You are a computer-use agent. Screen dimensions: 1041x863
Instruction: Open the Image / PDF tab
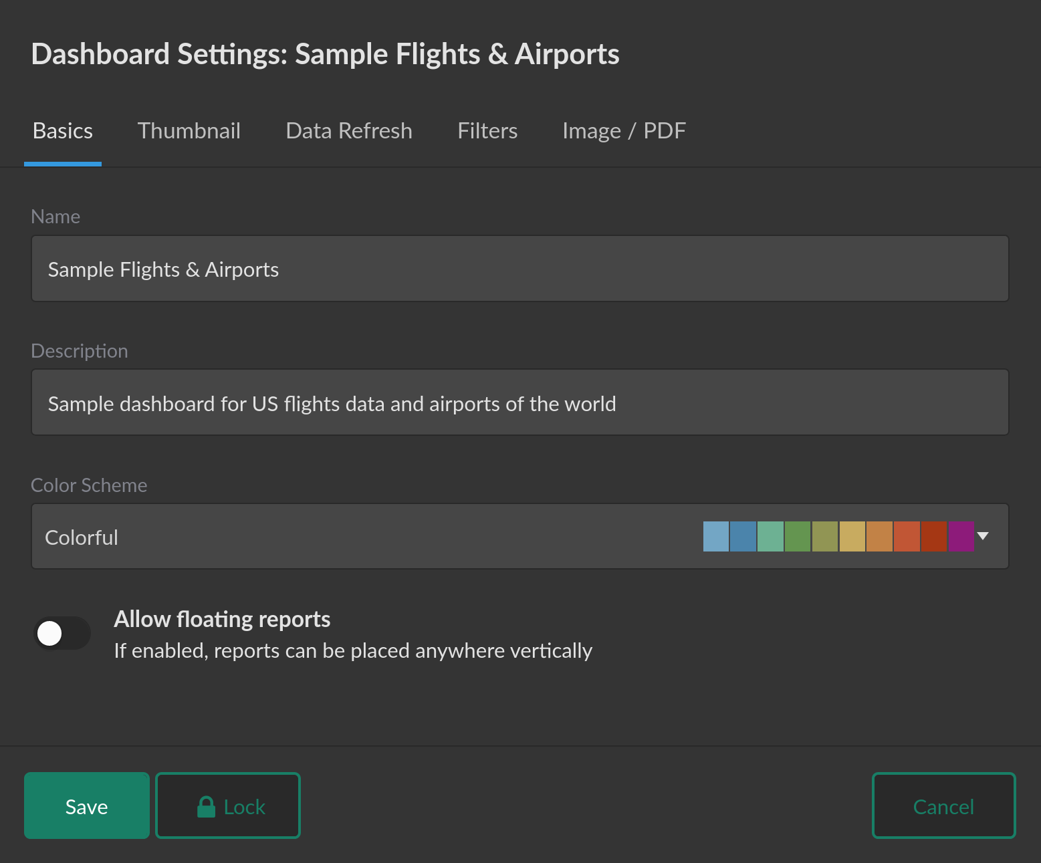624,131
